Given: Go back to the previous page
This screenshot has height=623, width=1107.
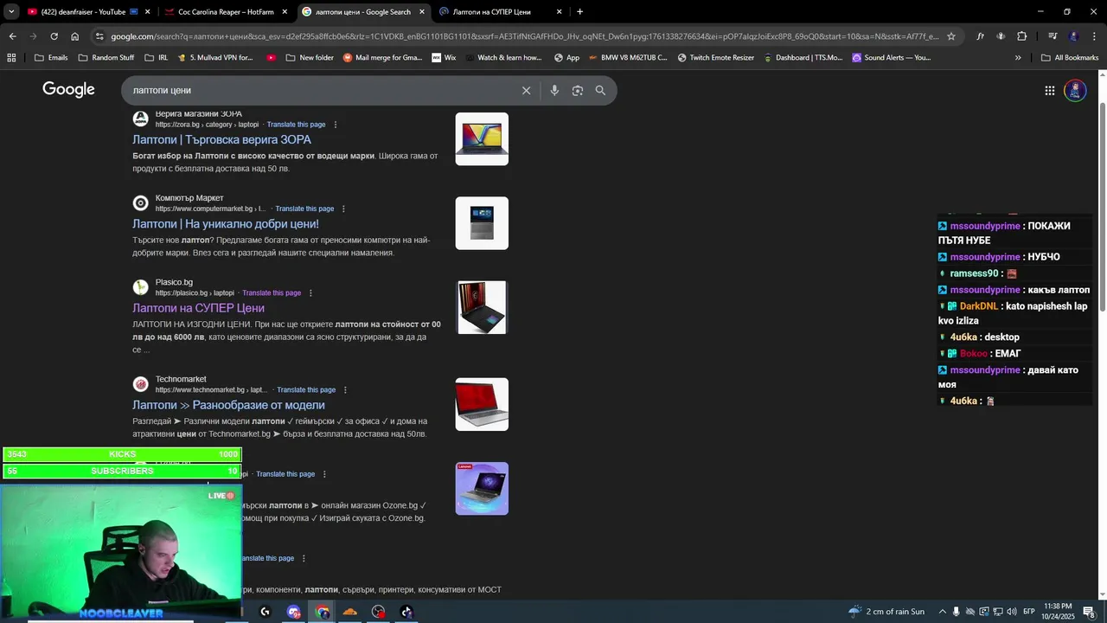Looking at the screenshot, I should [12, 36].
